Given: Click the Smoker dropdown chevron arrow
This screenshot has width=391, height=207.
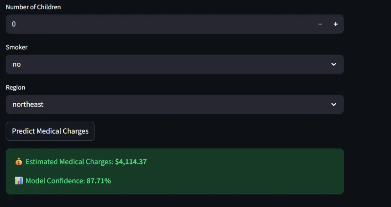Looking at the screenshot, I should coord(334,64).
